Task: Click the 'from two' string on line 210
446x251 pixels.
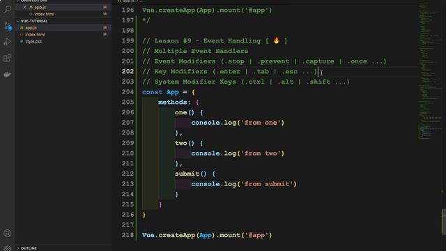Action: coord(261,153)
